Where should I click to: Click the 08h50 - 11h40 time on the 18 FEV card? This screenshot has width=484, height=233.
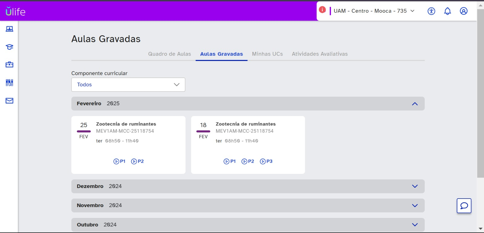click(241, 141)
